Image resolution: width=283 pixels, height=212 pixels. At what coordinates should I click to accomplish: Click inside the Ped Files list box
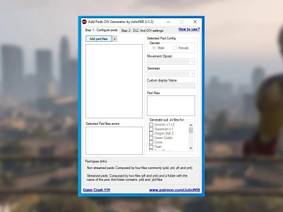[171, 105]
